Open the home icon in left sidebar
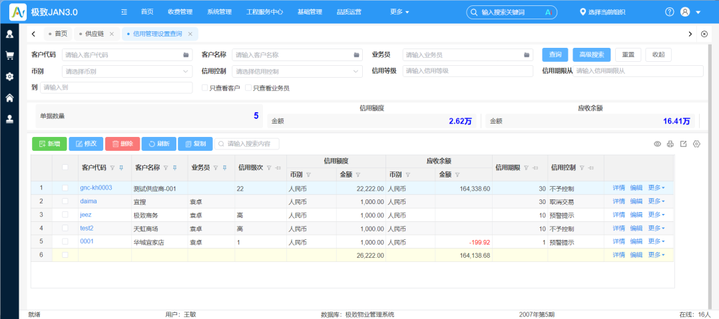719x319 pixels. (9, 98)
